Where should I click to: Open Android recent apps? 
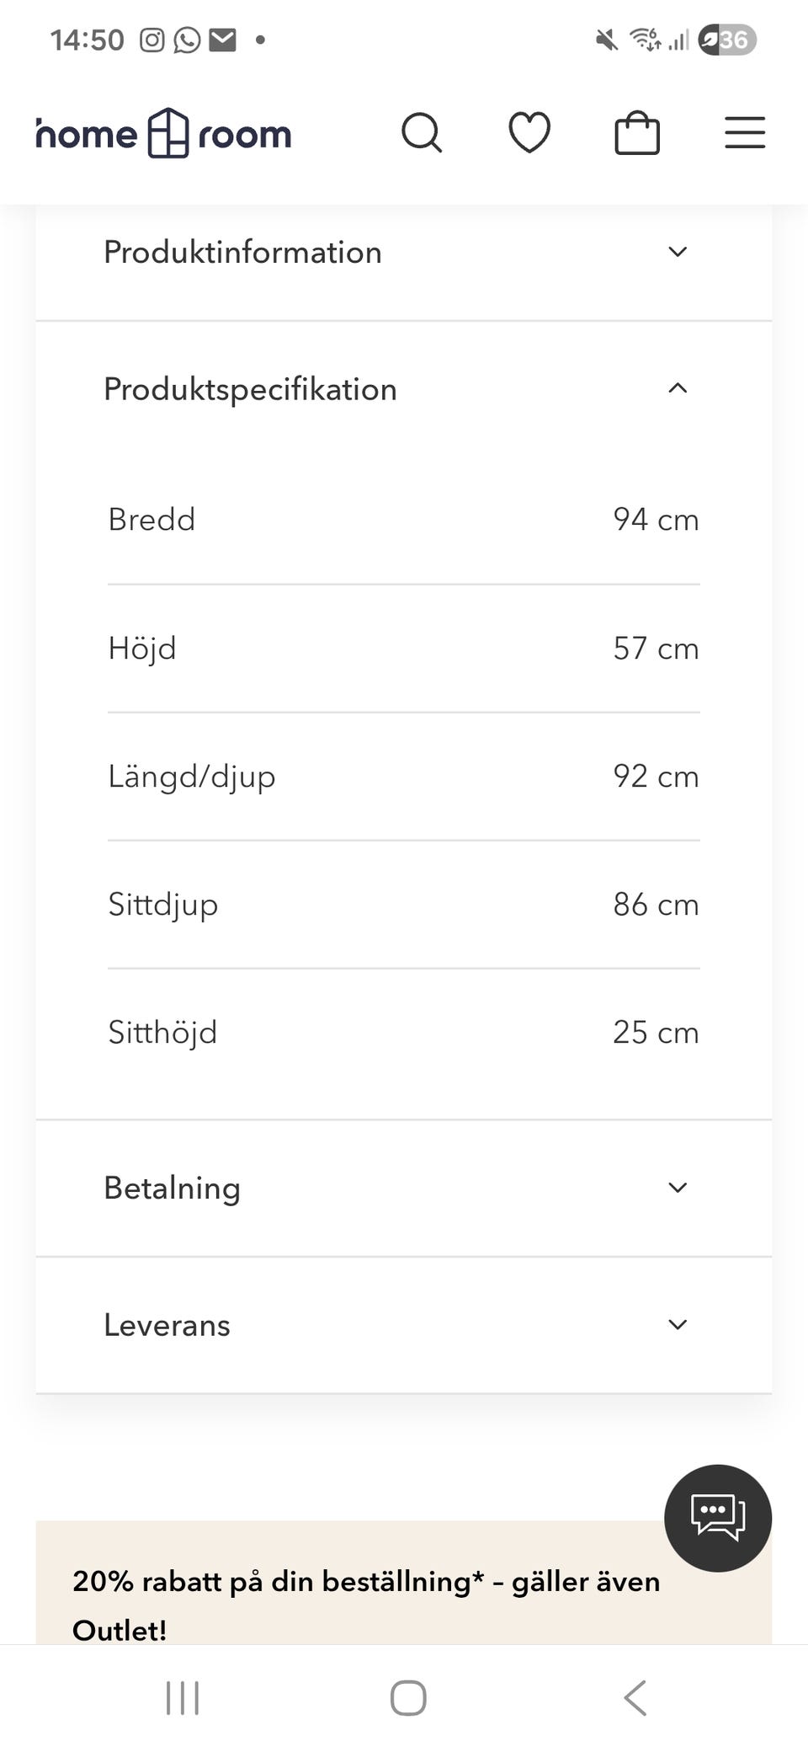(183, 1697)
